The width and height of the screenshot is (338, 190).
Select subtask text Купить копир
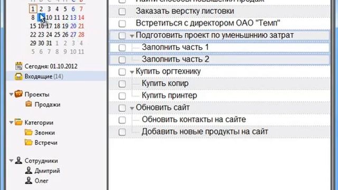click(x=165, y=83)
